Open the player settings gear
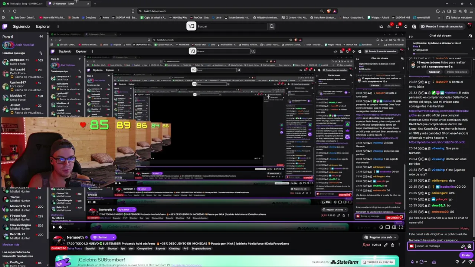The height and width of the screenshot is (267, 475). (381, 227)
